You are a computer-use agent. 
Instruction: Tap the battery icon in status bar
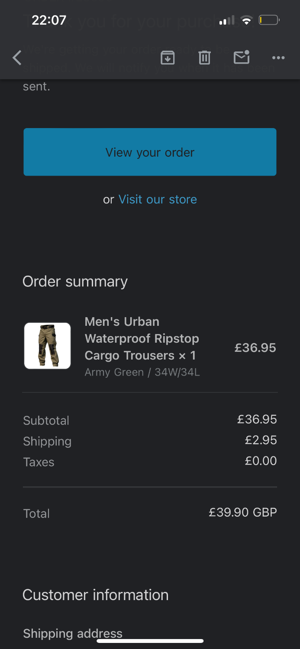(269, 20)
